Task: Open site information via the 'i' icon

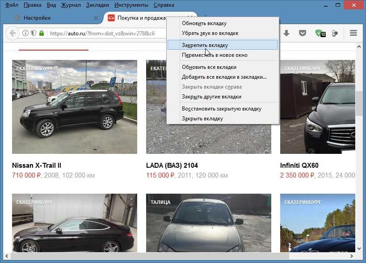Action: 25,33
